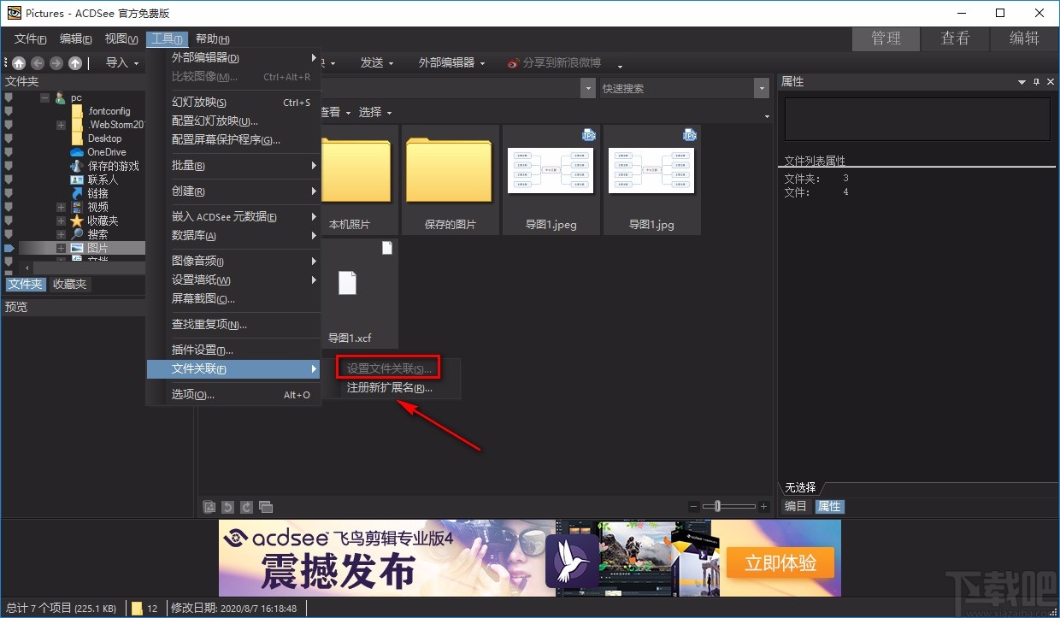This screenshot has width=1060, height=618.
Task: Click the 立即体验 button in the banner
Action: tap(780, 563)
